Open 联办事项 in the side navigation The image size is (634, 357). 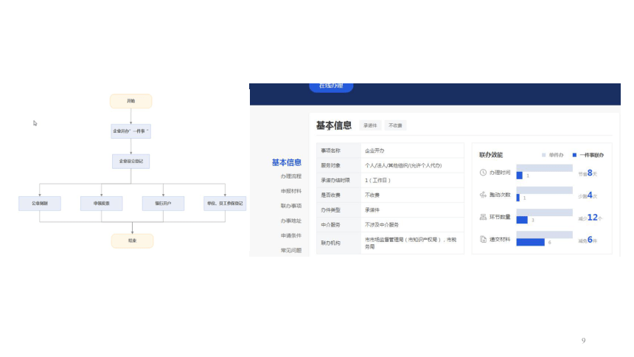(x=291, y=206)
